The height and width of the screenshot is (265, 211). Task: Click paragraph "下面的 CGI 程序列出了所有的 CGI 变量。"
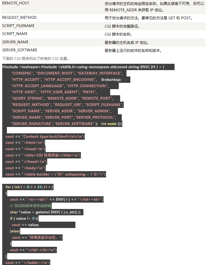pos(36,59)
